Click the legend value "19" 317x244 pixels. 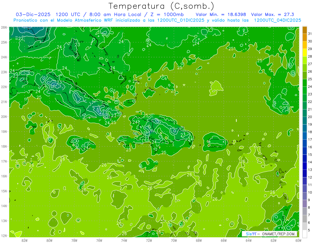[x=310, y=125]
